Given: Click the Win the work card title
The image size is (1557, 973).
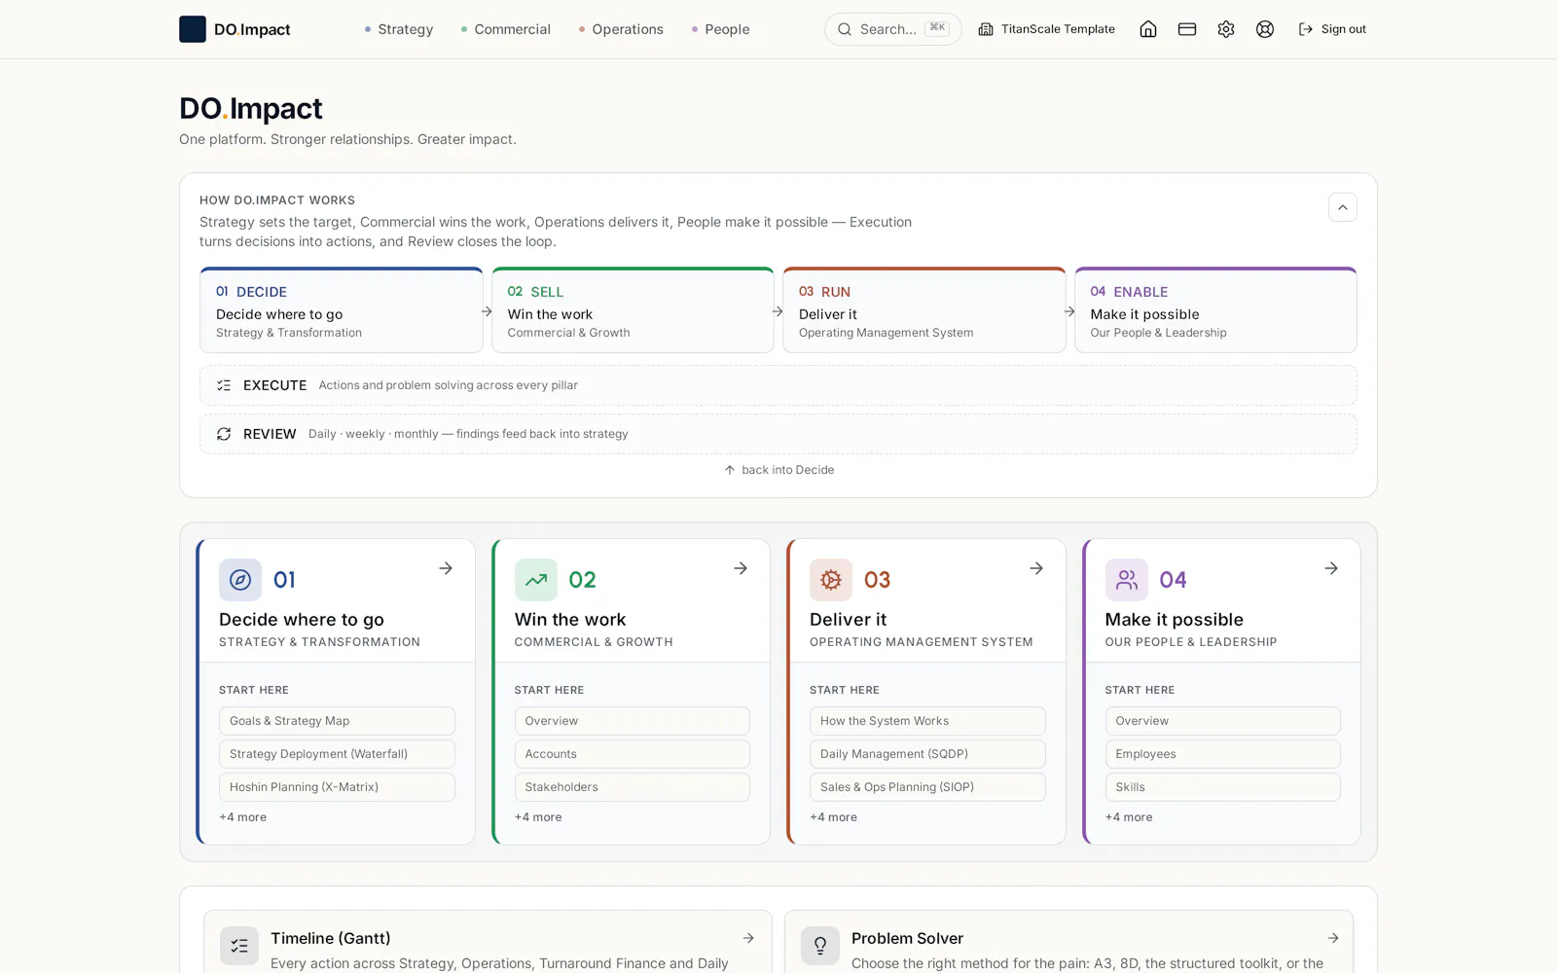Looking at the screenshot, I should pos(570,620).
